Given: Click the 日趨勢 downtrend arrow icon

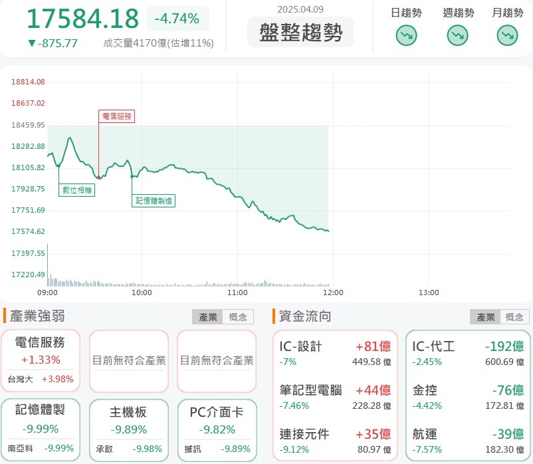Looking at the screenshot, I should coord(406,35).
